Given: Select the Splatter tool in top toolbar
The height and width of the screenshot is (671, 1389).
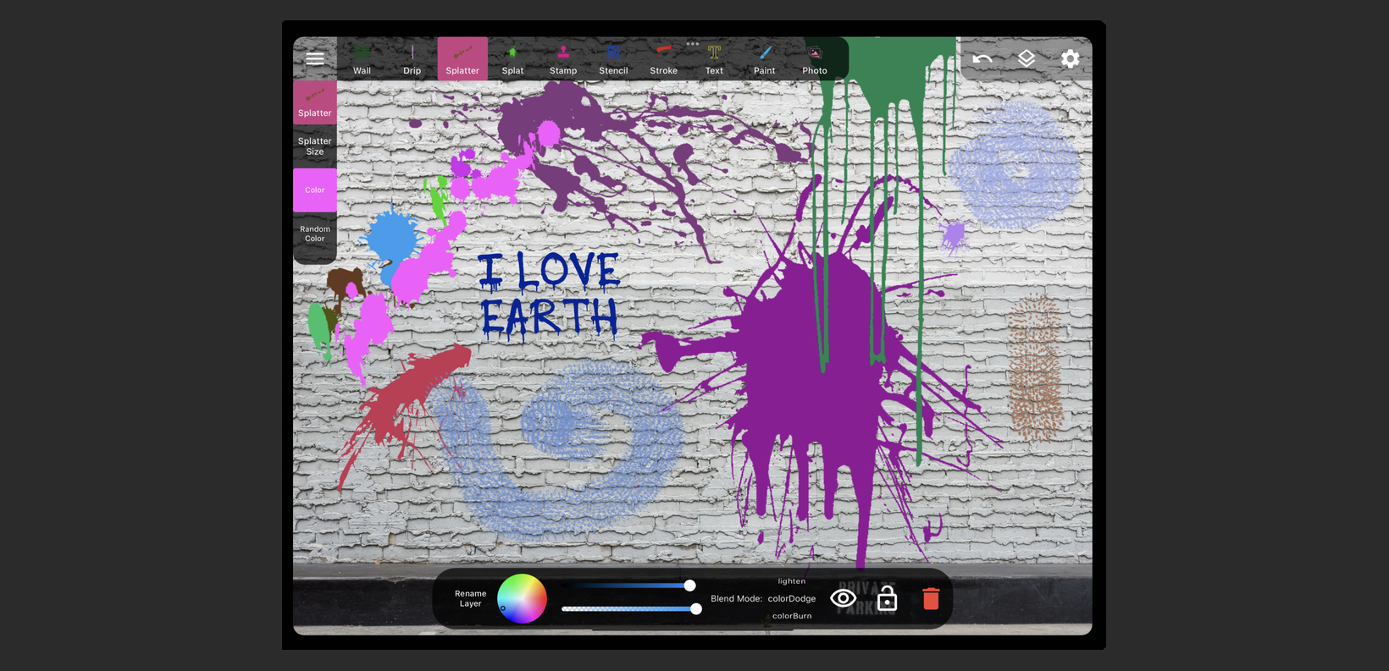Looking at the screenshot, I should (x=462, y=59).
